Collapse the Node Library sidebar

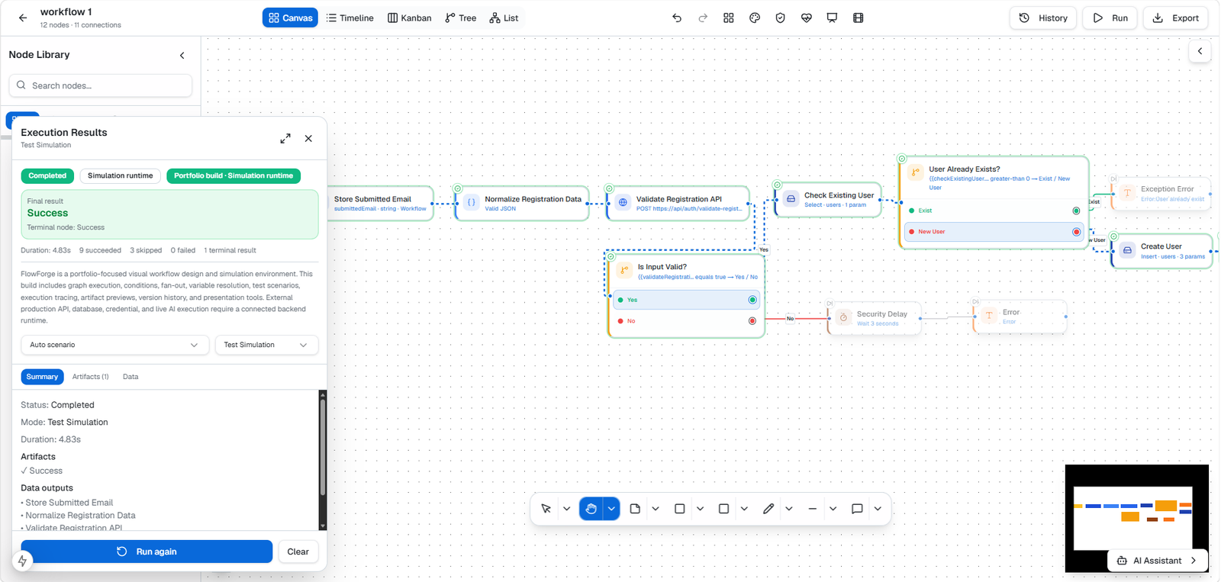pos(182,55)
